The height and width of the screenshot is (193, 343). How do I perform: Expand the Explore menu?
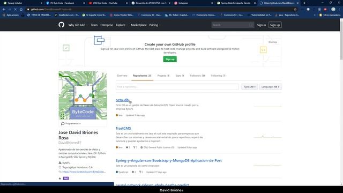122,25
